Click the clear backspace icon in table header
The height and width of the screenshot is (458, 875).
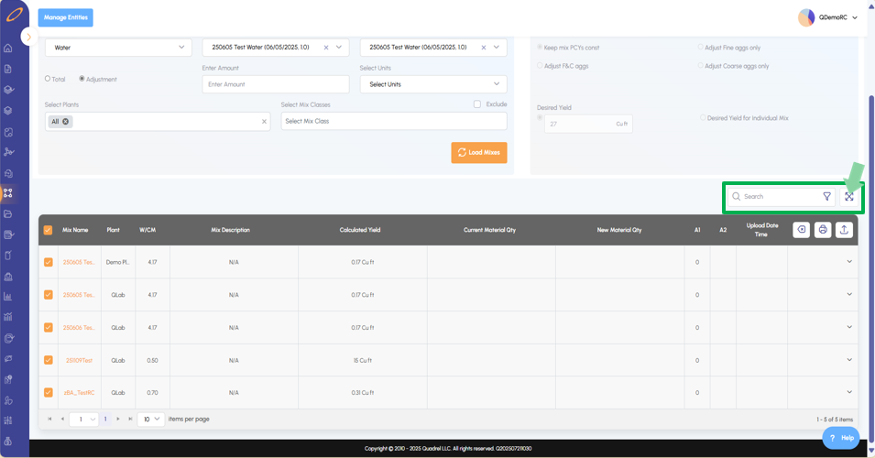click(x=802, y=230)
